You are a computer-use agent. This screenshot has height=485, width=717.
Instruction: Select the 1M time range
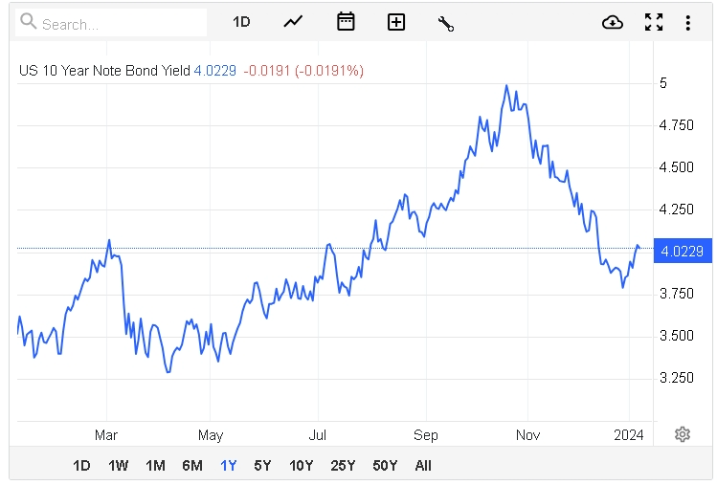155,466
